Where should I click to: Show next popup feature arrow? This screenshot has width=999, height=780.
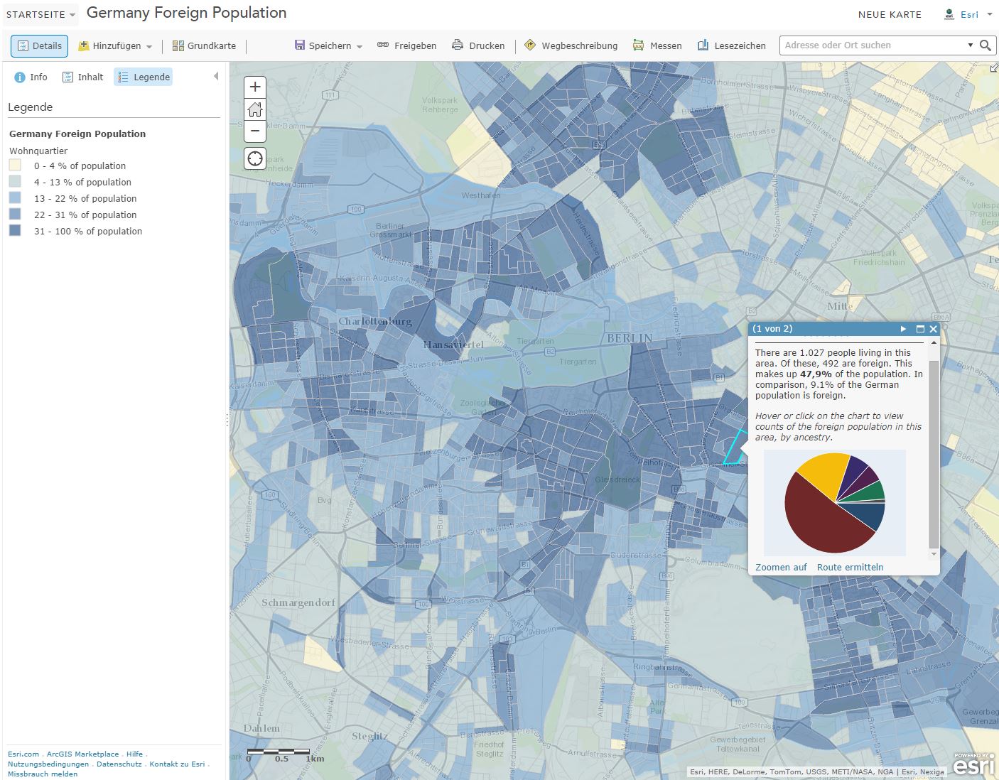[903, 329]
